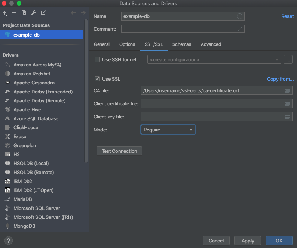Screen dimensions: 297x248
Task: Add a new data source with plus icon
Action: tap(5, 13)
